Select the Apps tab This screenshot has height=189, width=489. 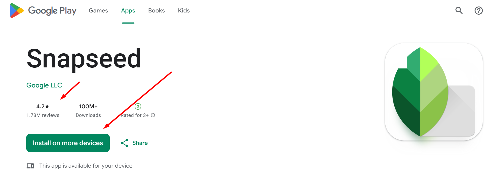(128, 11)
